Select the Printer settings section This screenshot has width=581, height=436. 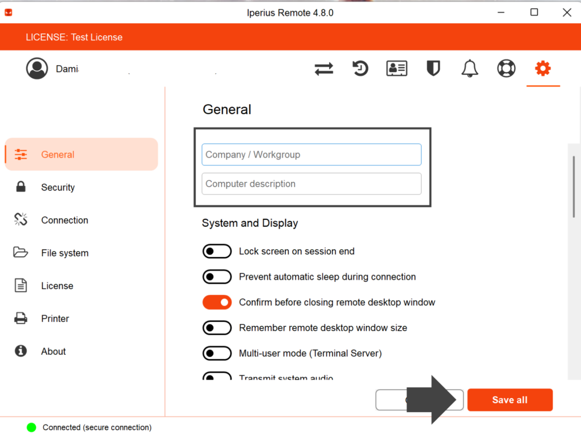82,319
